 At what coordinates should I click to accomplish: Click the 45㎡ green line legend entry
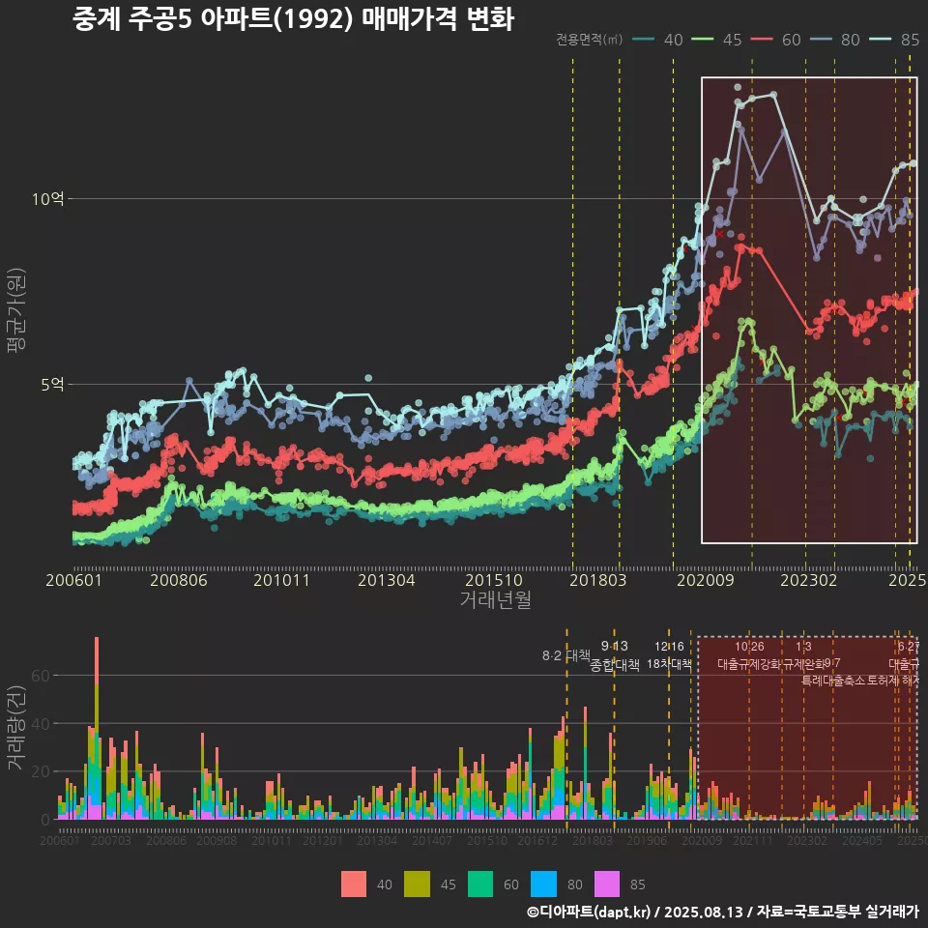pyautogui.click(x=716, y=40)
